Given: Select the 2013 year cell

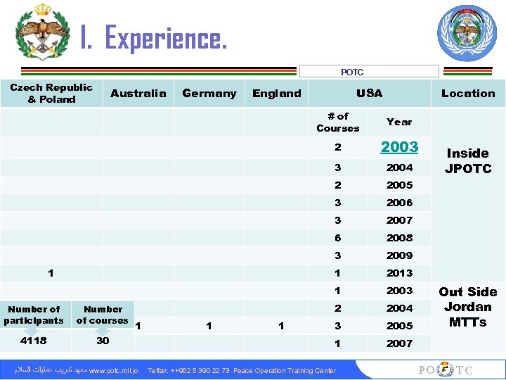Looking at the screenshot, I should 399,273.
